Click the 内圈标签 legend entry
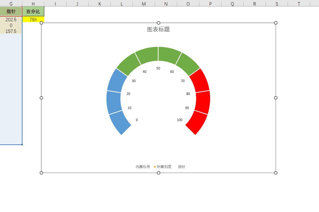319x212 pixels. [143, 167]
